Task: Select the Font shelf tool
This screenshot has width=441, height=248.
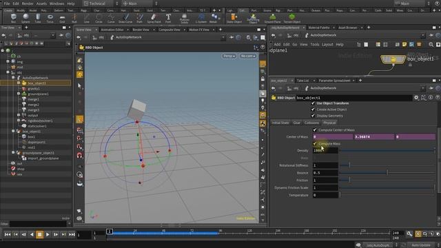Action: pos(168,19)
